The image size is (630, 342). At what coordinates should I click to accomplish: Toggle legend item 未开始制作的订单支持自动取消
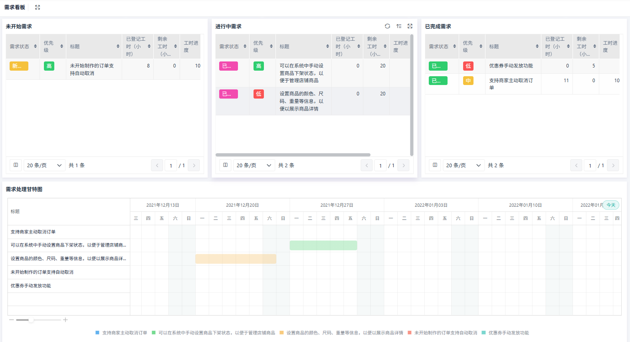(442, 333)
